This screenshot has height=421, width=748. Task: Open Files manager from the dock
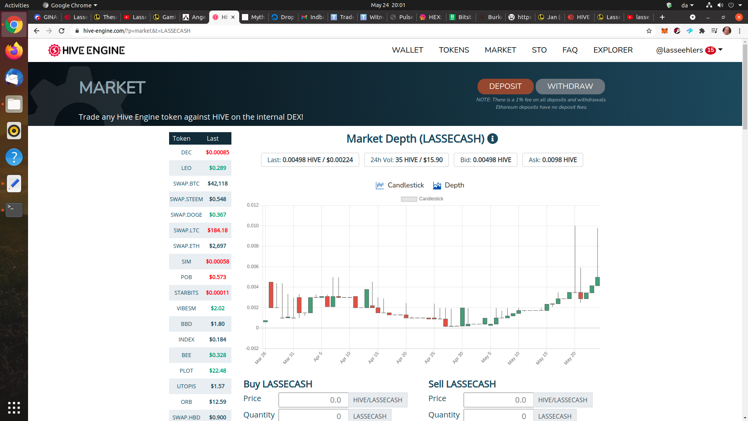click(14, 104)
